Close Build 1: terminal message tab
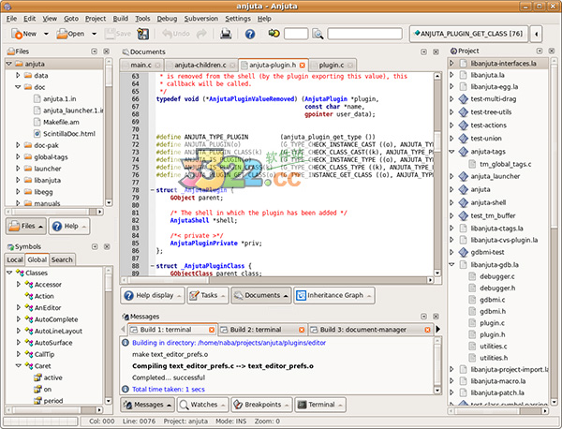 point(212,330)
